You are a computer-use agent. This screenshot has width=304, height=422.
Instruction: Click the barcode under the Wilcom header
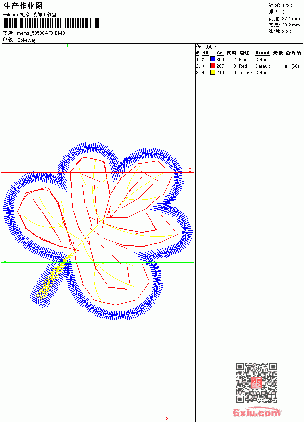click(x=51, y=24)
